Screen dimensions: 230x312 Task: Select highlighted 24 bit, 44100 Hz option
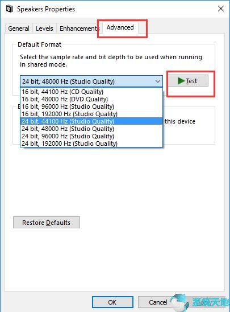pos(91,121)
